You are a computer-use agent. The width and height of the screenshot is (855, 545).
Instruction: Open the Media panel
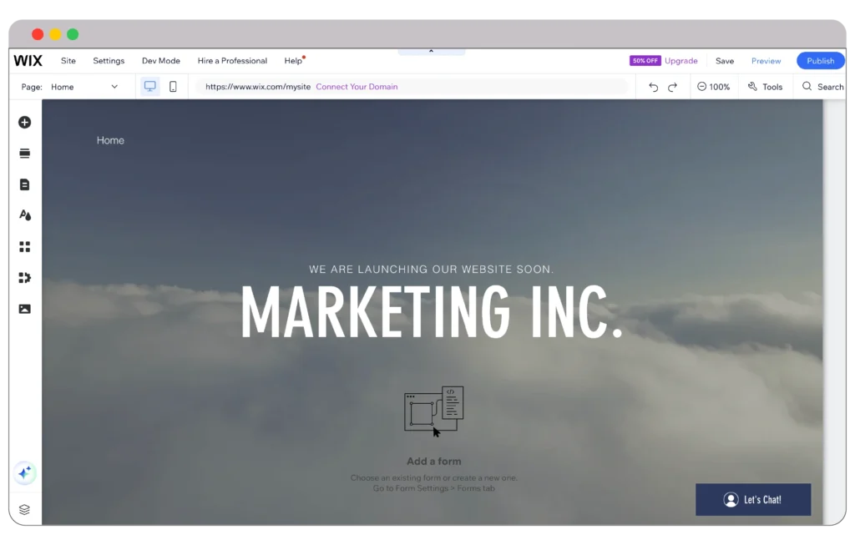pyautogui.click(x=24, y=309)
